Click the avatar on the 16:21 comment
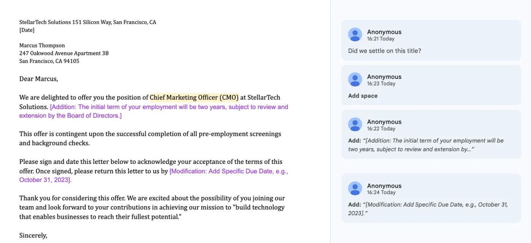Screen dimensions: 531x243 (x=355, y=35)
